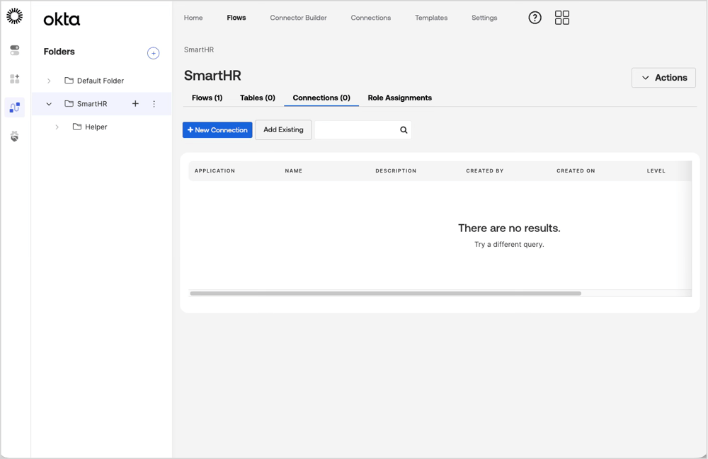Select SmartHR folder in the tree

[x=86, y=104]
